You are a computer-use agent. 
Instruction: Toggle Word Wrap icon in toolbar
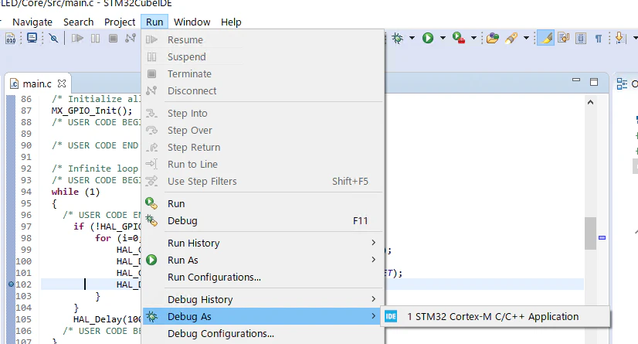[564, 39]
